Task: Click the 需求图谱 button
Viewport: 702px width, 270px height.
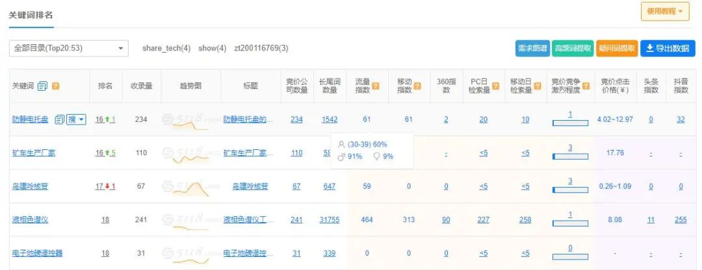Action: tap(532, 48)
